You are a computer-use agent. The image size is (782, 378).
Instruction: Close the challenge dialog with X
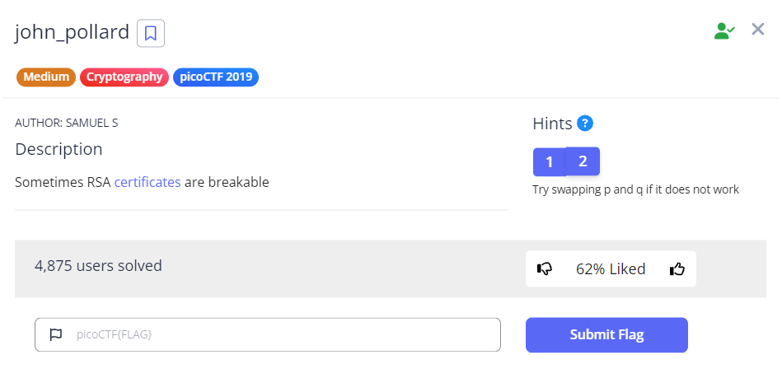click(758, 30)
